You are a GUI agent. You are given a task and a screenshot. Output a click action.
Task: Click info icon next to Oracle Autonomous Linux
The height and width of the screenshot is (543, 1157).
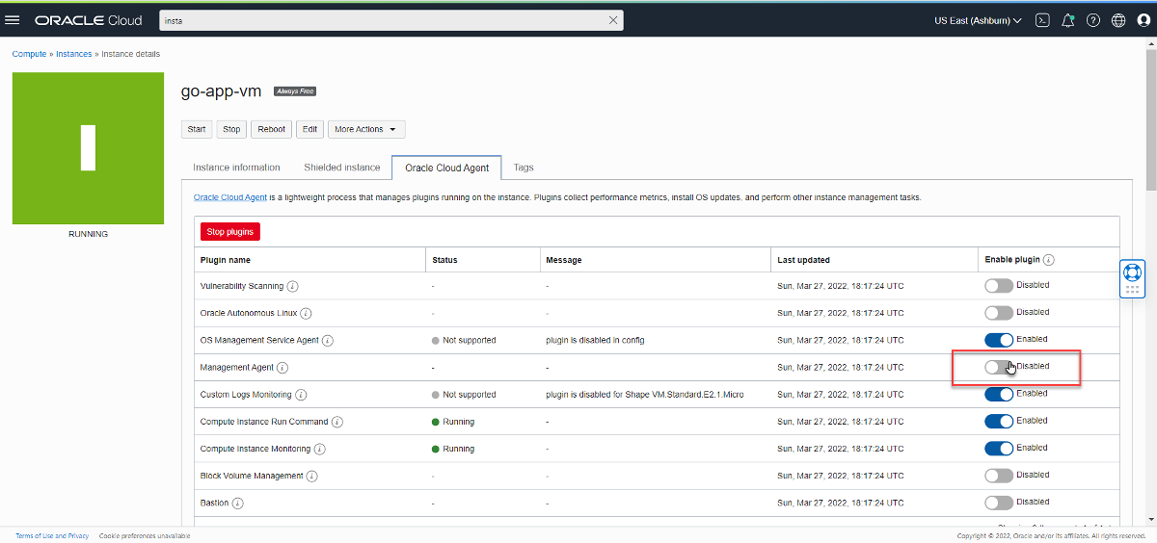click(x=307, y=314)
